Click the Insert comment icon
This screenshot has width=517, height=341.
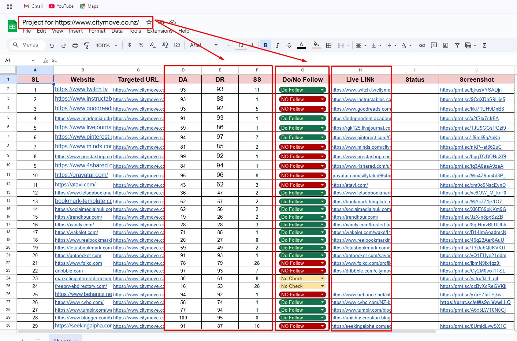(x=434, y=45)
